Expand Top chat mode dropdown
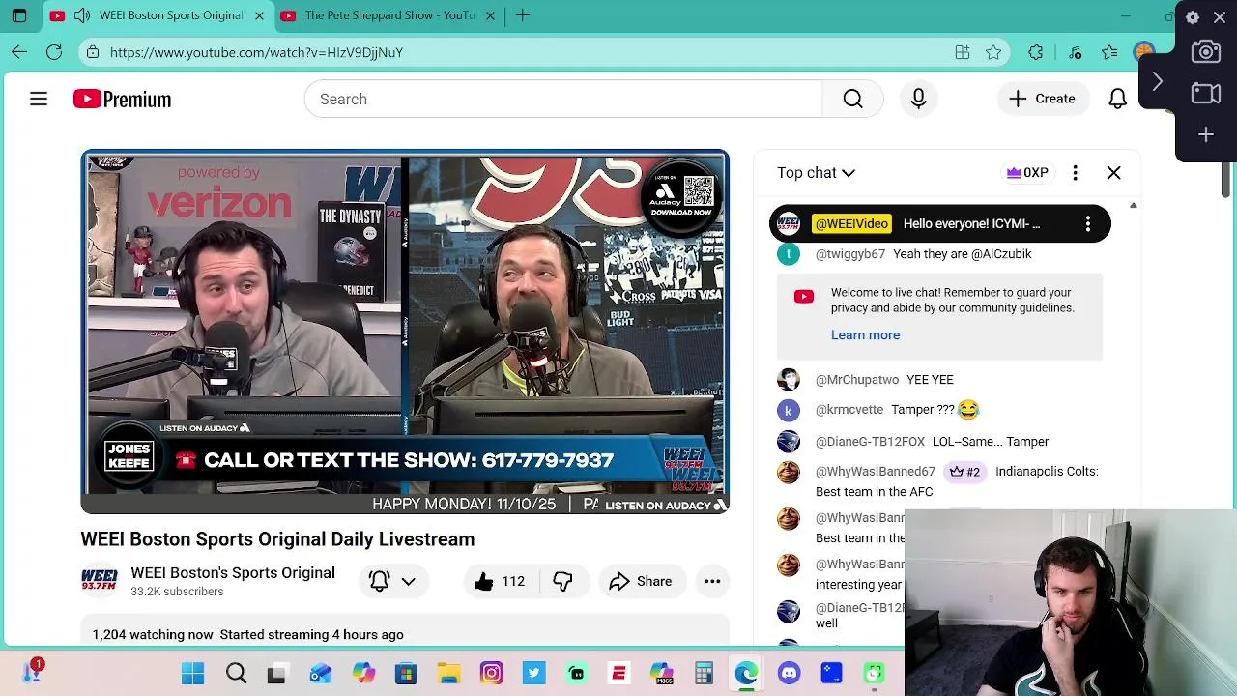1237x696 pixels. pos(817,172)
